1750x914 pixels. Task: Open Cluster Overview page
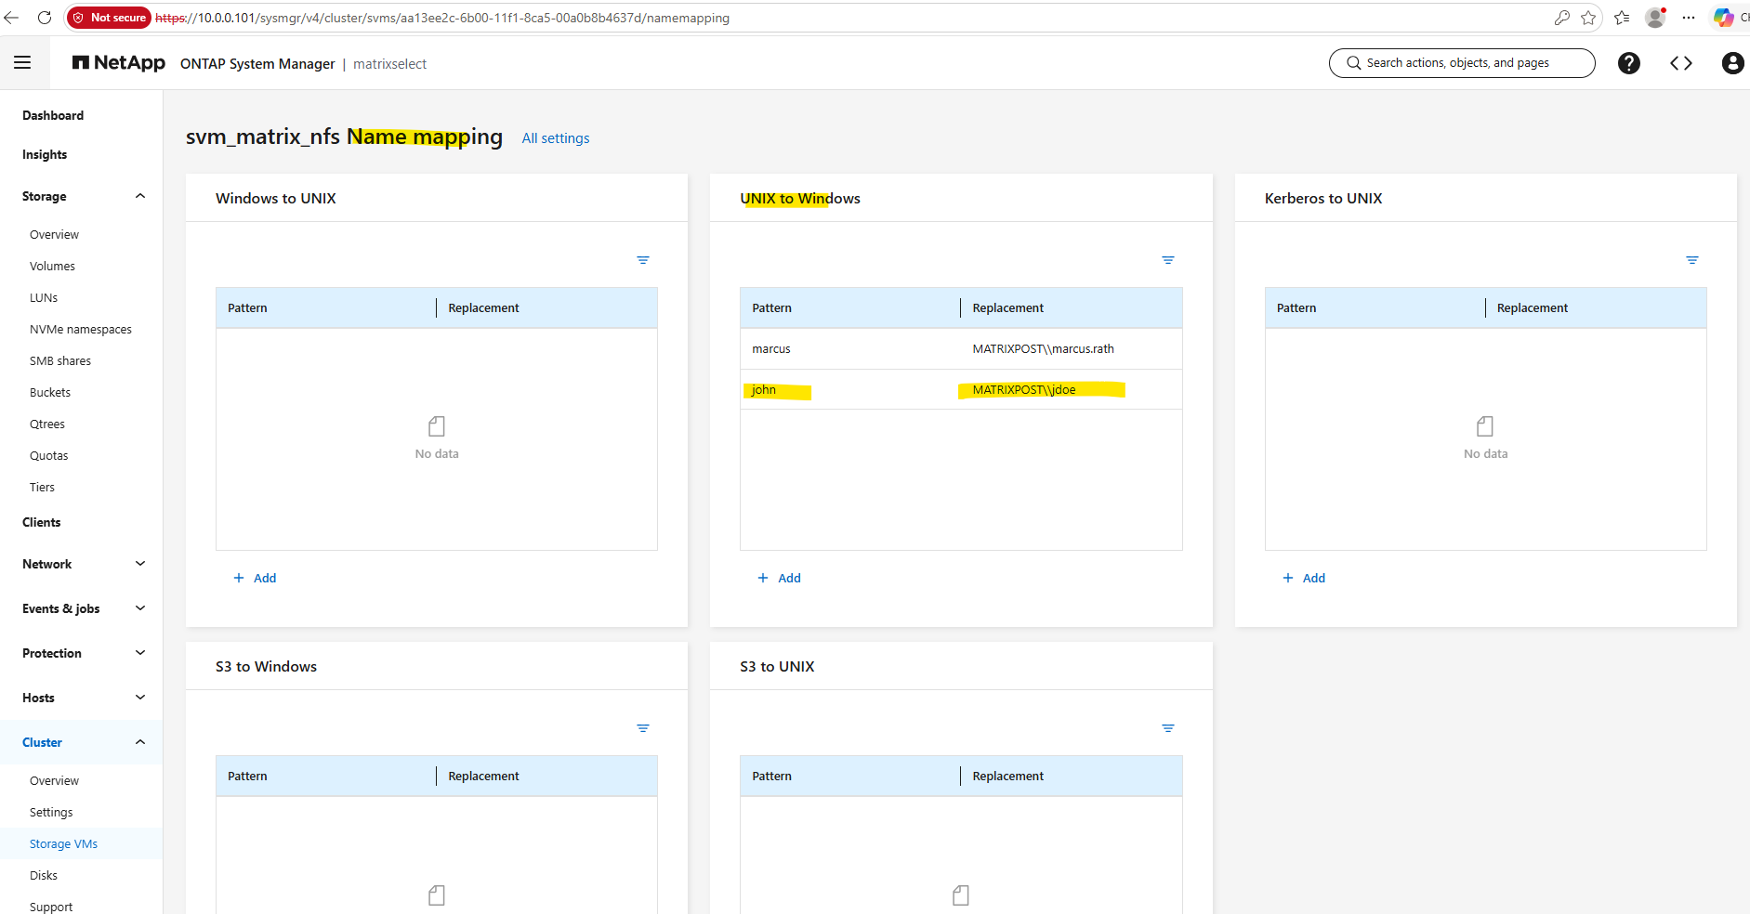pyautogui.click(x=54, y=781)
